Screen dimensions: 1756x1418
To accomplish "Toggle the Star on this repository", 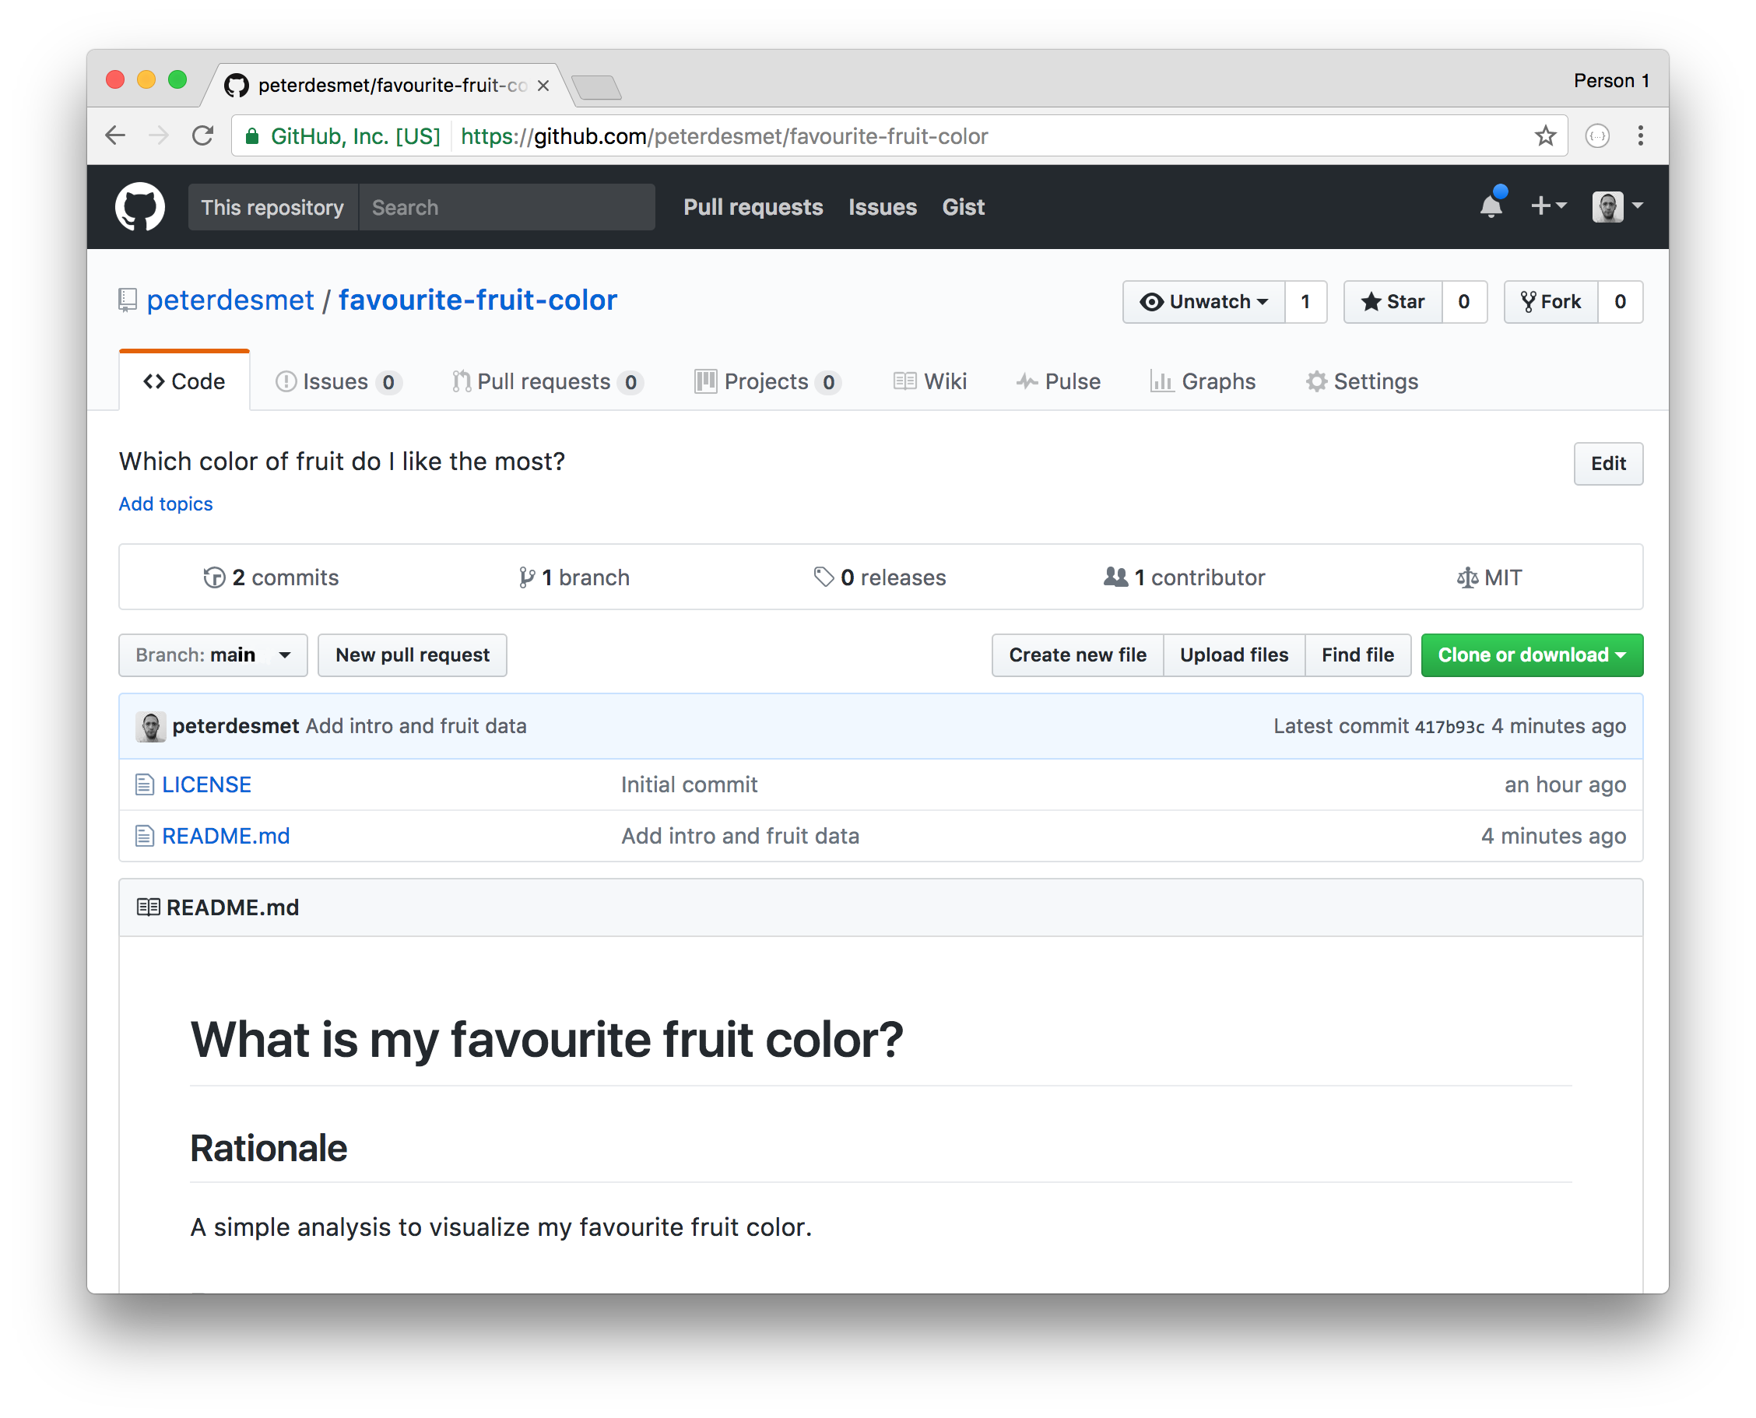I will coord(1393,301).
